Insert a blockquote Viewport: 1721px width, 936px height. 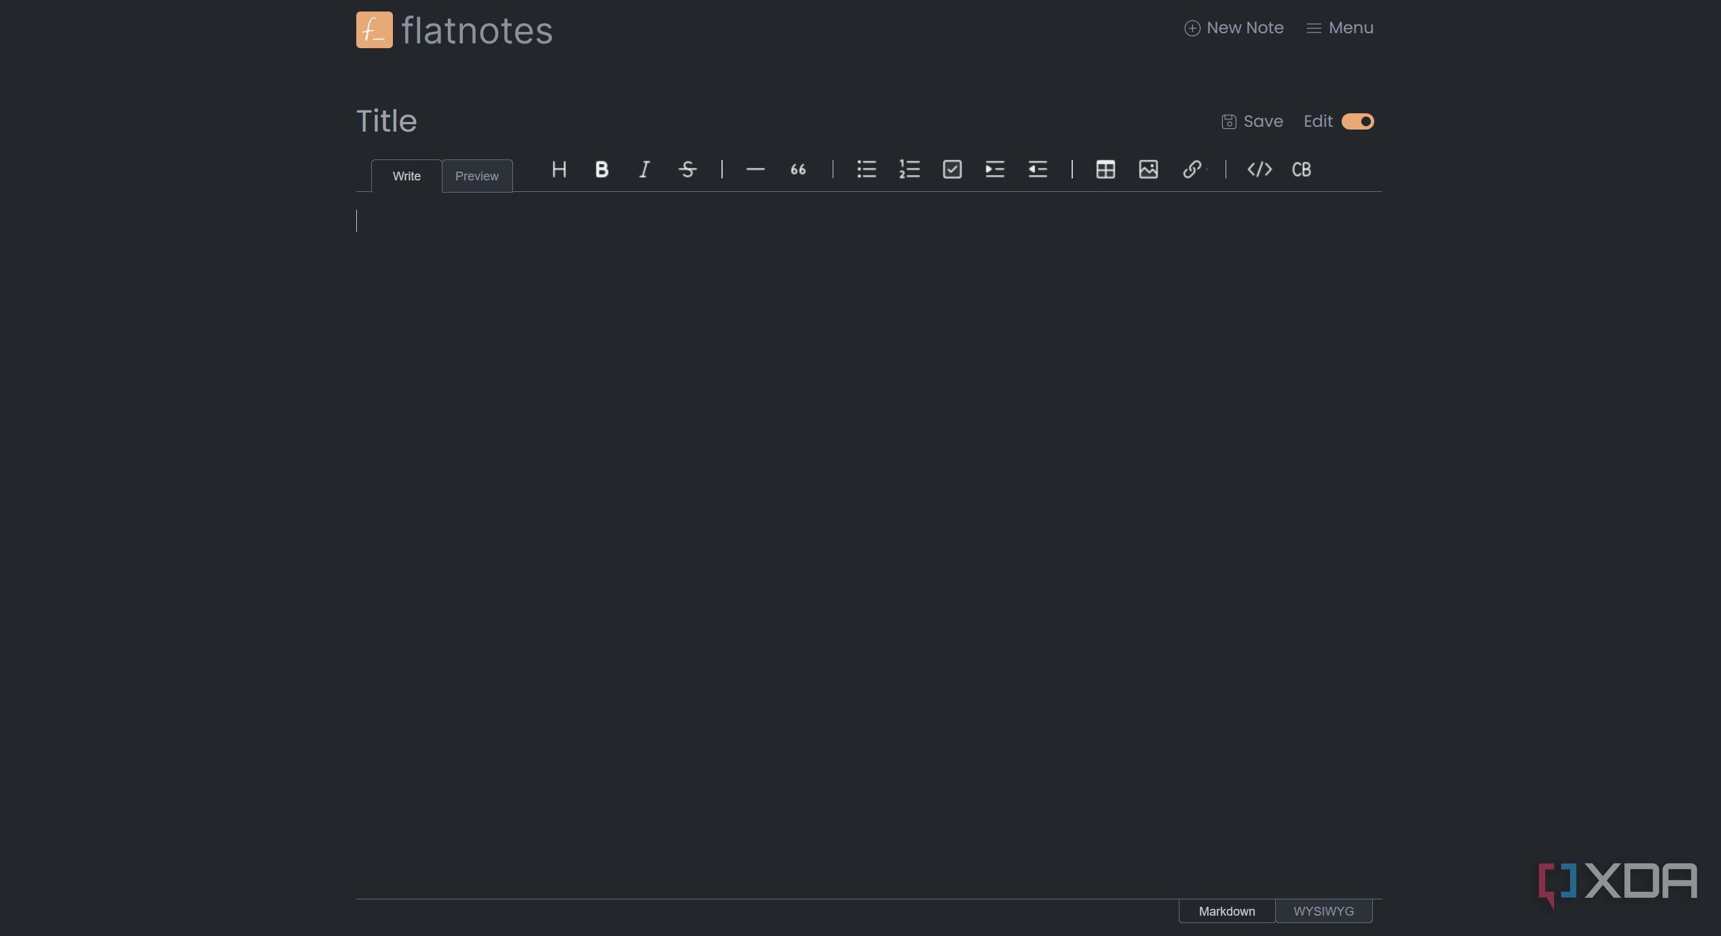point(798,169)
